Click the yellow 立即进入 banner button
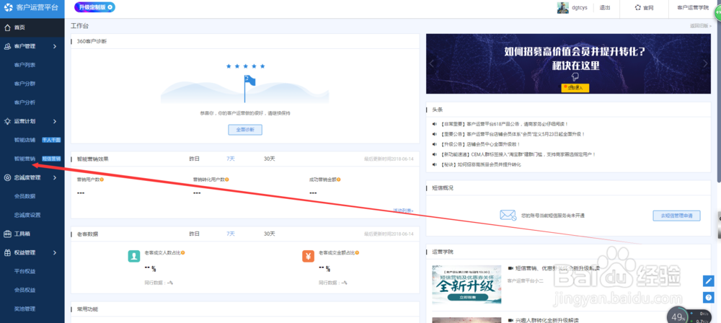The height and width of the screenshot is (323, 721). (575, 88)
